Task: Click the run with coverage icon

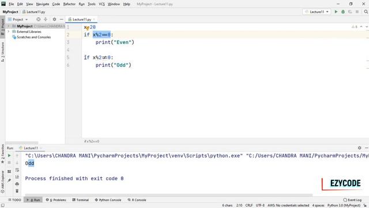Action: pos(350,12)
